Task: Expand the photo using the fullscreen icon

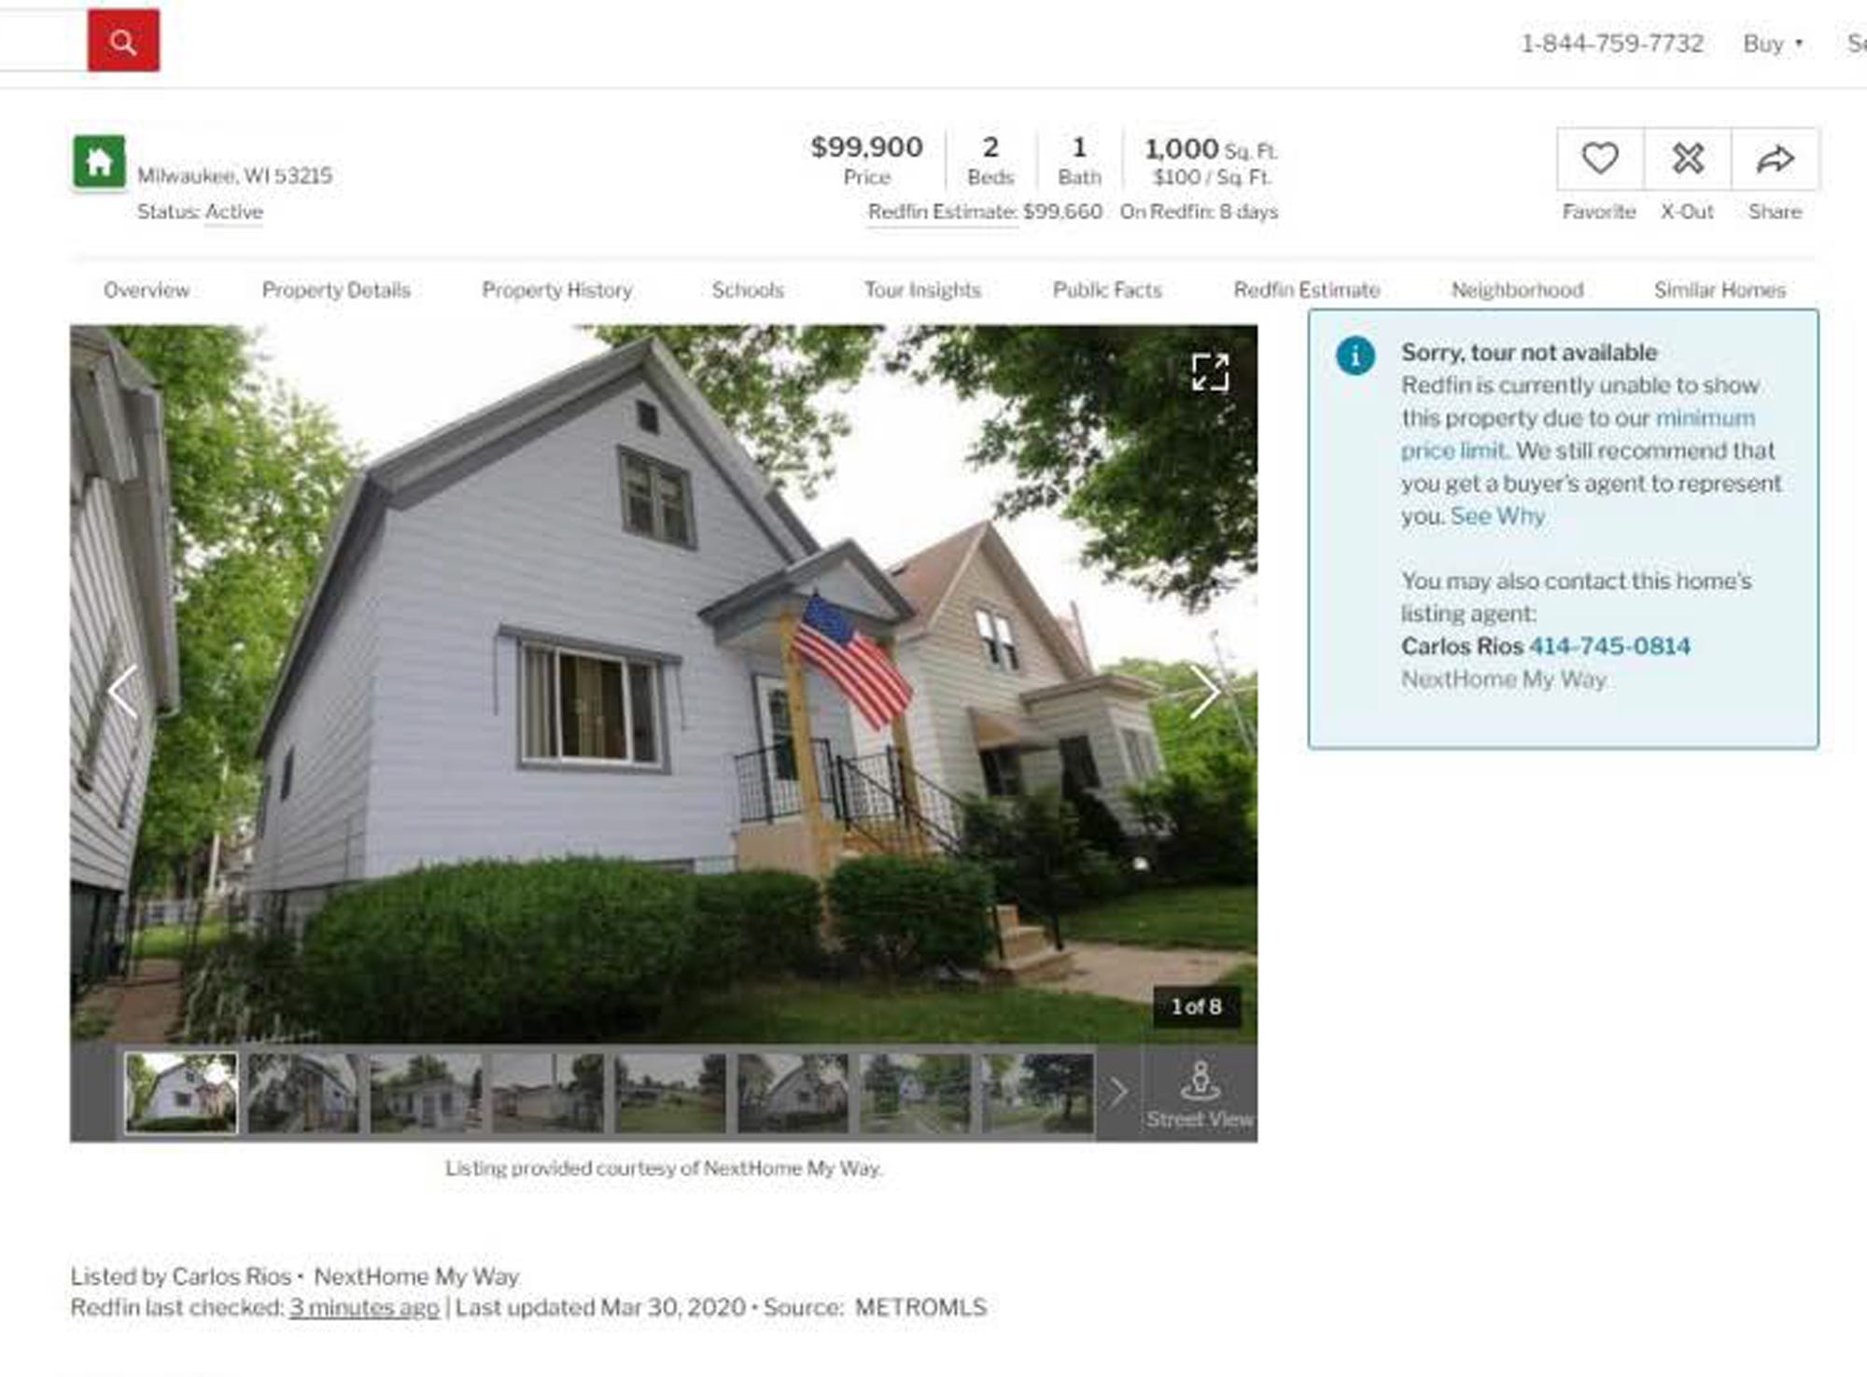Action: pyautogui.click(x=1211, y=372)
